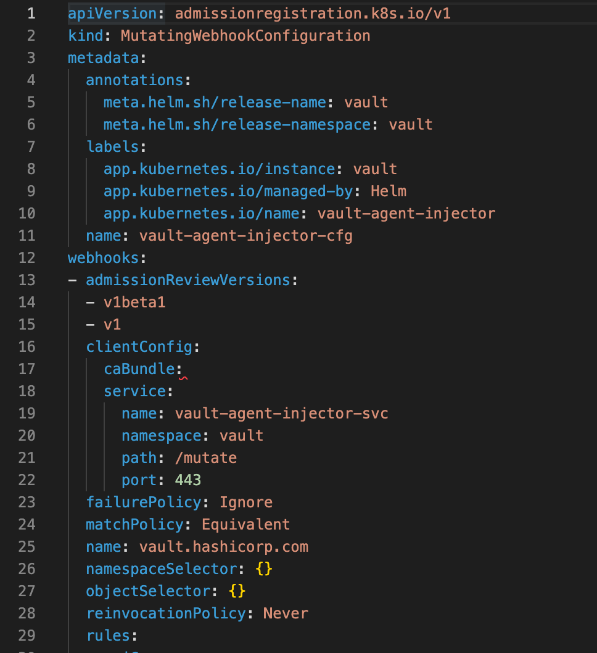597x653 pixels.
Task: Click the vault-agent-injector-cfg name value
Action: point(246,236)
